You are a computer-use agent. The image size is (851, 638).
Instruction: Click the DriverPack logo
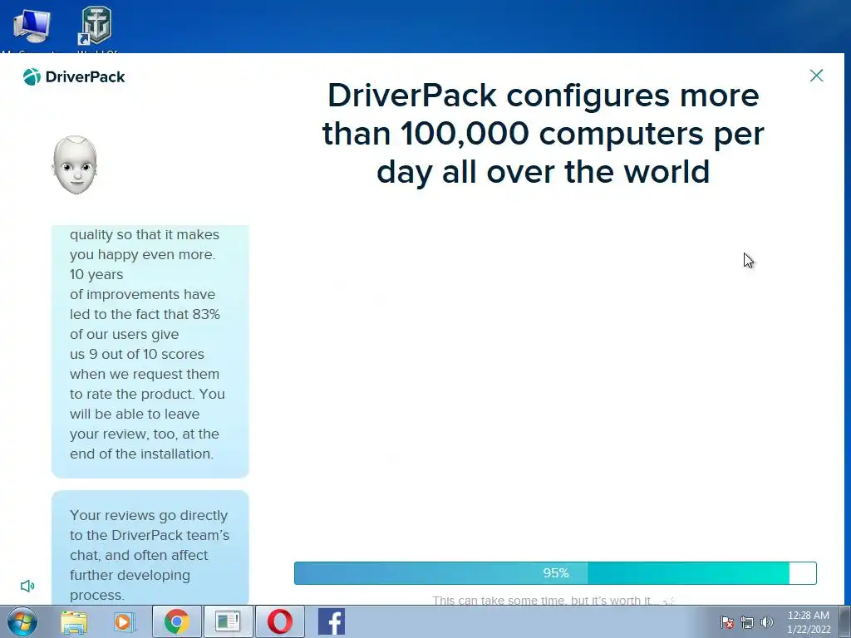pos(74,77)
